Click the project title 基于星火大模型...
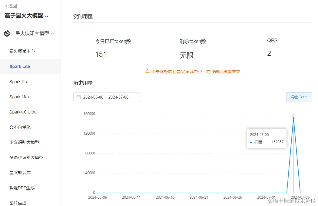318x206 pixels. tap(27, 15)
